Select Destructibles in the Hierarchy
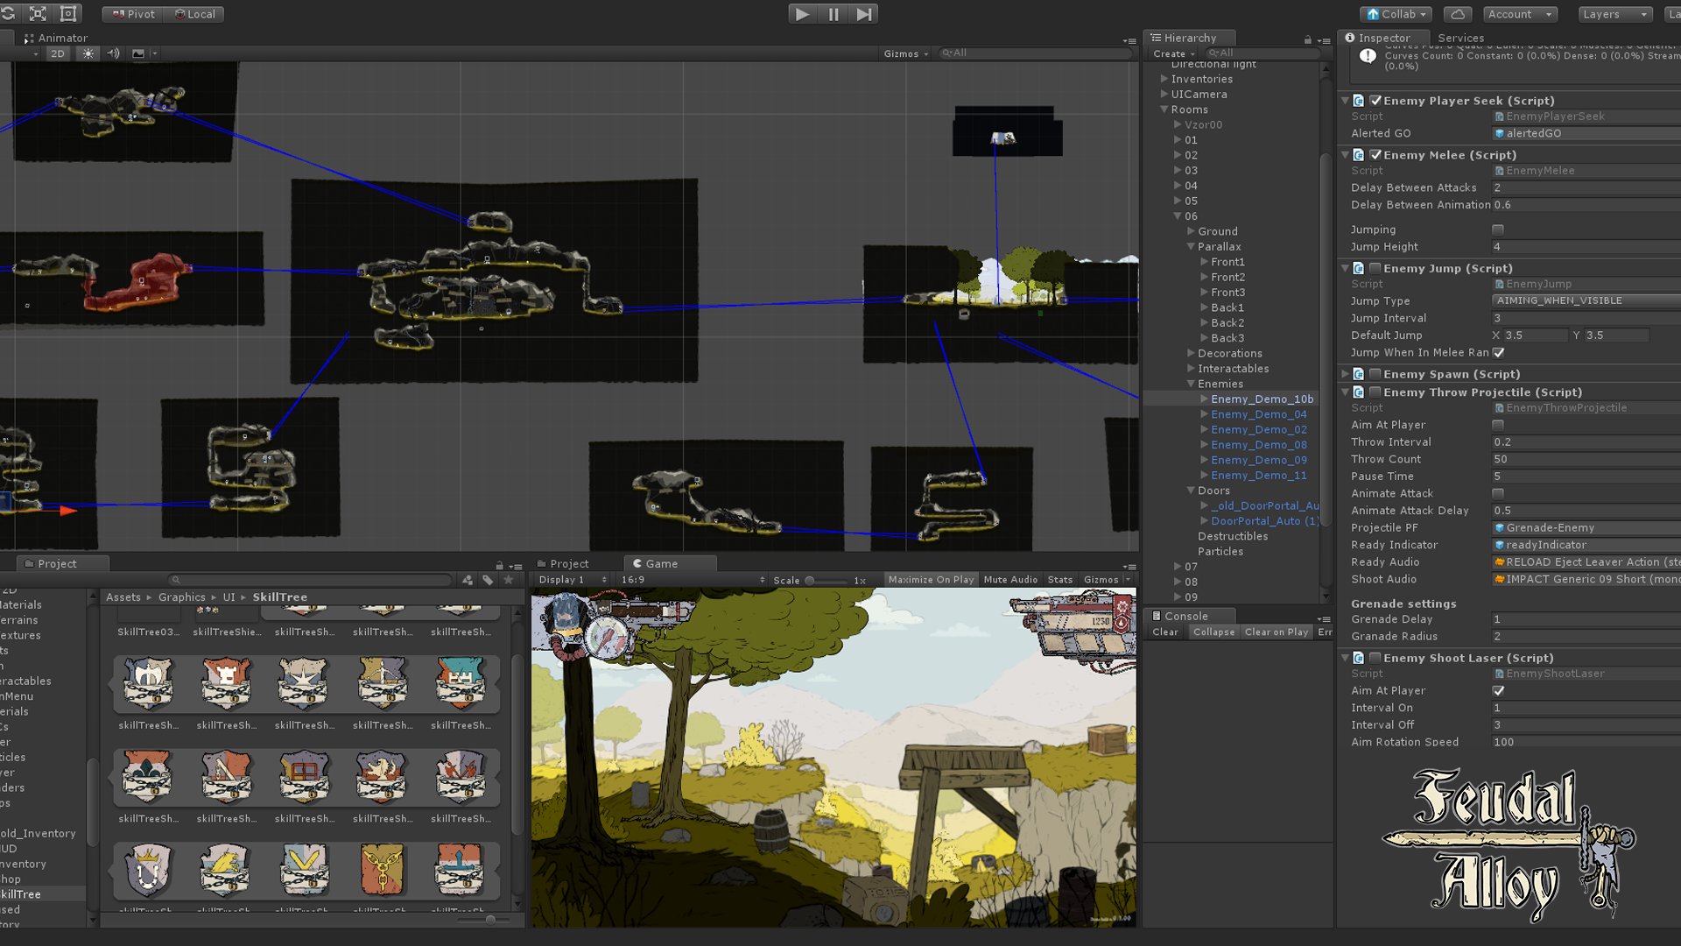The image size is (1681, 946). tap(1232, 536)
